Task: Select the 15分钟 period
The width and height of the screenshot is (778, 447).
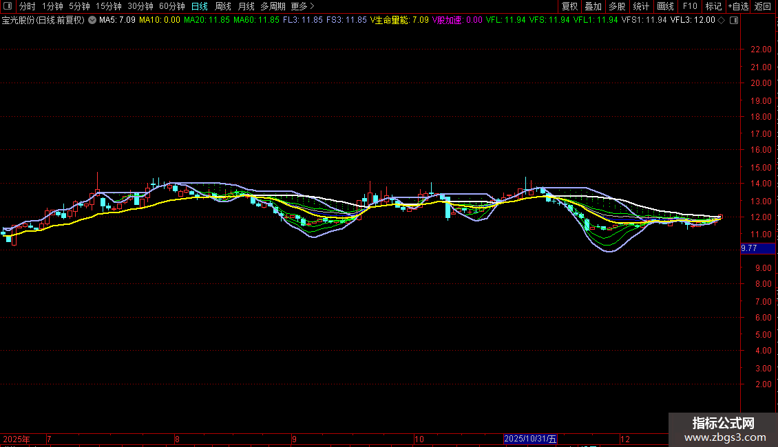Action: click(x=109, y=6)
